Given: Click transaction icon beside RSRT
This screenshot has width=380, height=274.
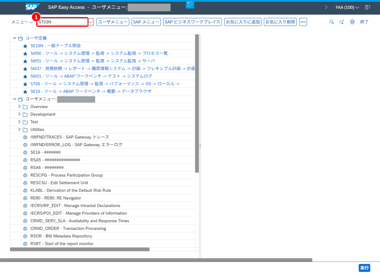Looking at the screenshot, I should tap(25, 244).
